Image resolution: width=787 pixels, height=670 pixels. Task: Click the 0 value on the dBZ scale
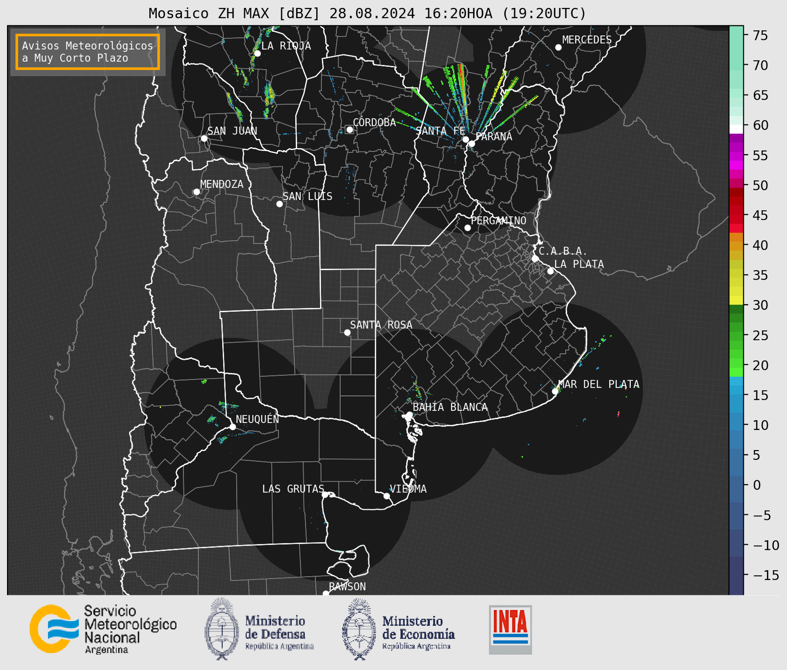point(757,485)
